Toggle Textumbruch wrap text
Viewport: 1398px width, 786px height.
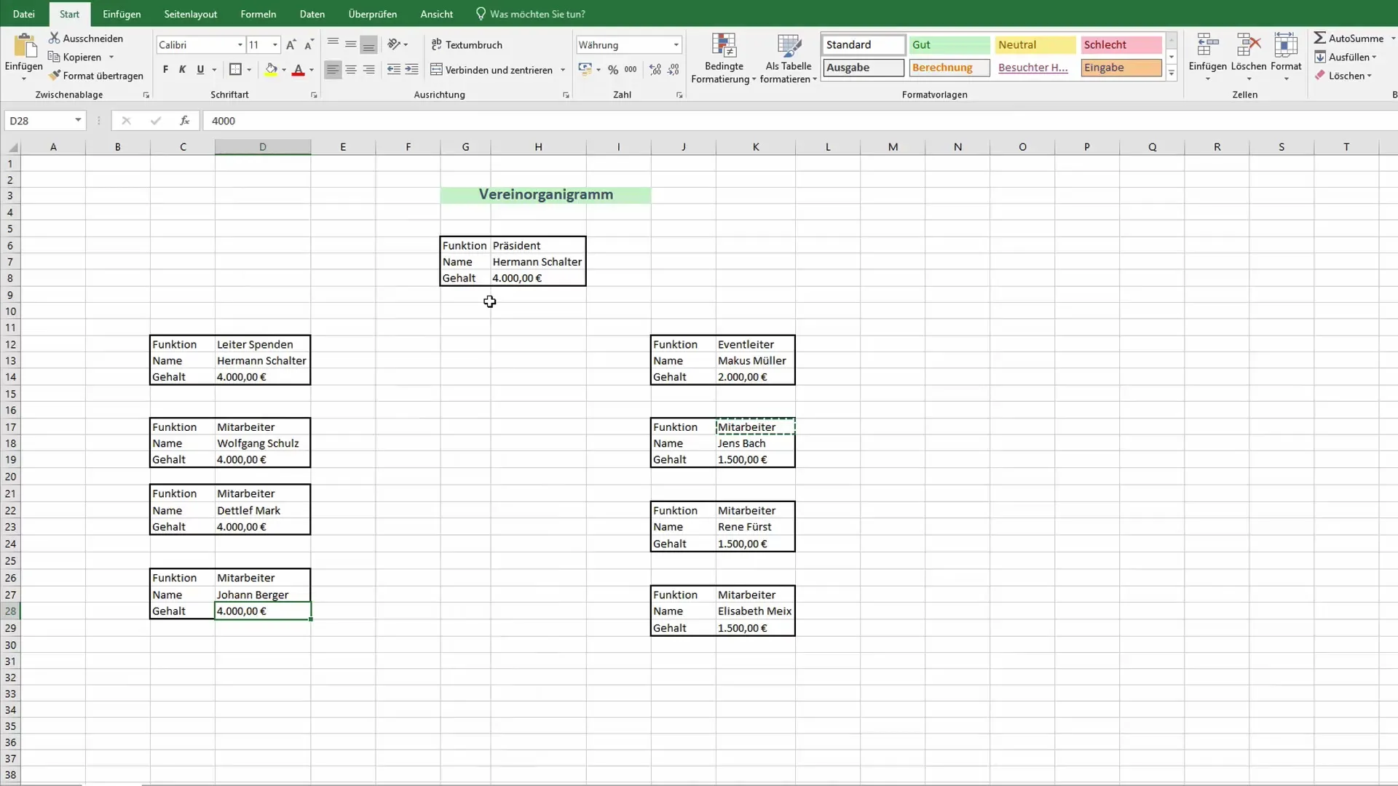467,45
